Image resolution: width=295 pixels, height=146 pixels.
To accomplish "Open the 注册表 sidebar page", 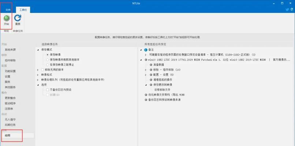I will coord(9,109).
